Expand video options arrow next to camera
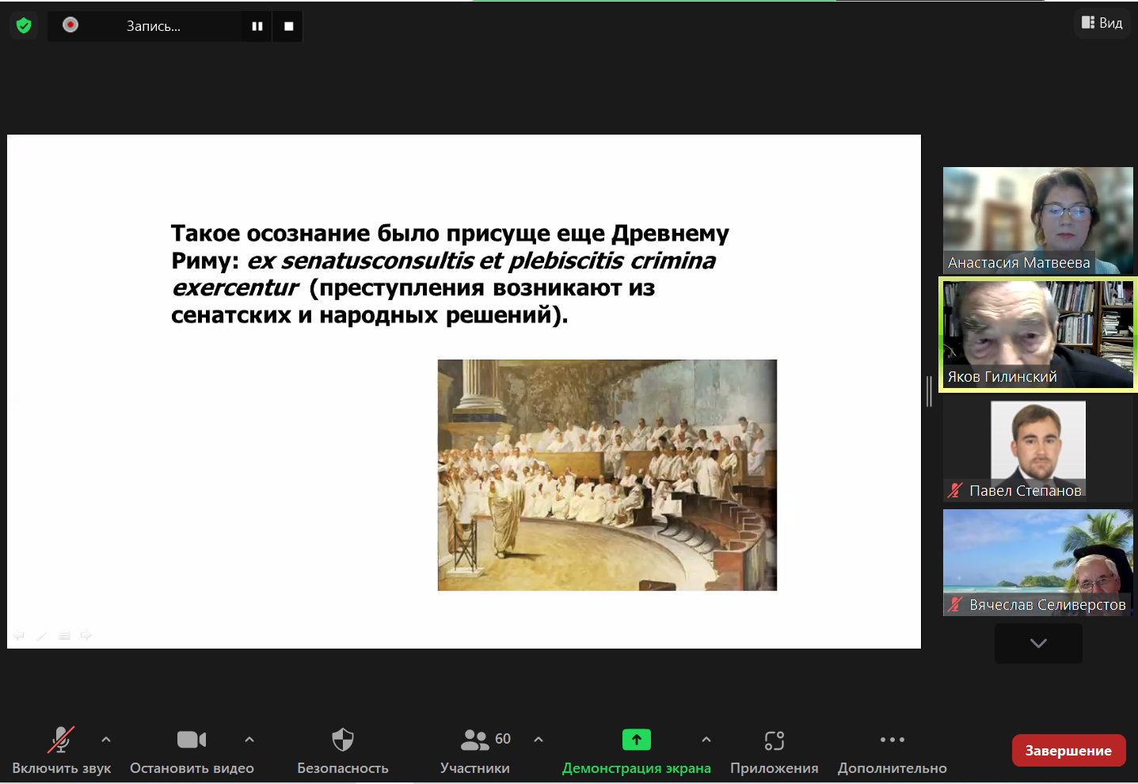Screen dimensions: 1138x784 (249, 740)
